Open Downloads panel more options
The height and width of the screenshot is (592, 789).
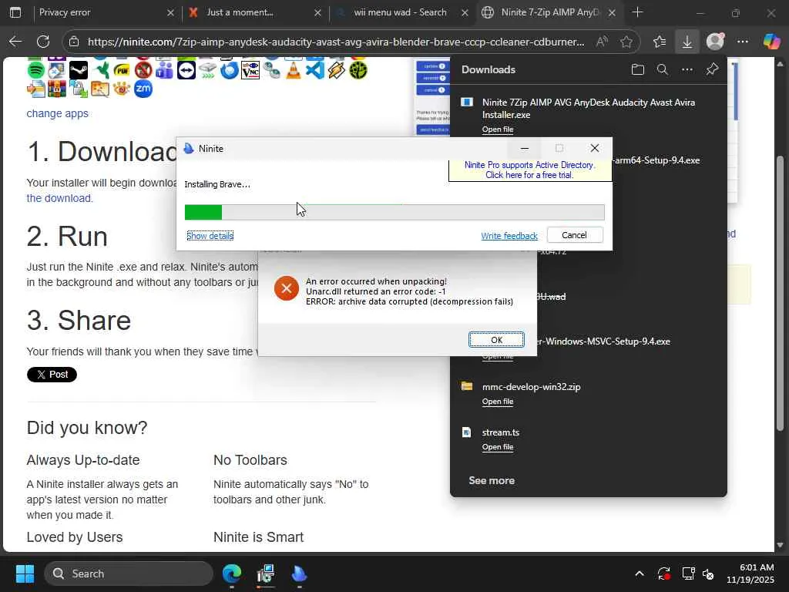pos(687,69)
